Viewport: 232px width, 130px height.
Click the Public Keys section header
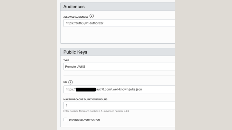tap(75, 52)
